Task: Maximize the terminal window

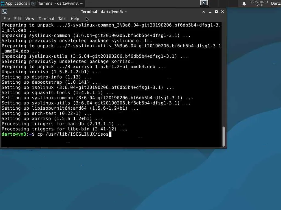Action: point(216,12)
